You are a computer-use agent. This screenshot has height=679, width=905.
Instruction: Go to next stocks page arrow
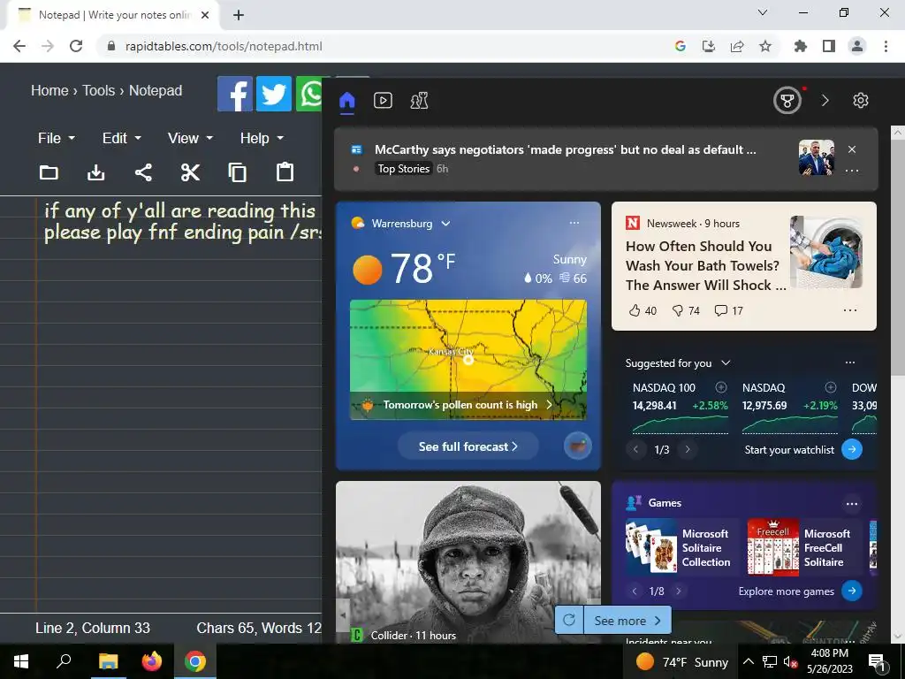click(x=688, y=449)
